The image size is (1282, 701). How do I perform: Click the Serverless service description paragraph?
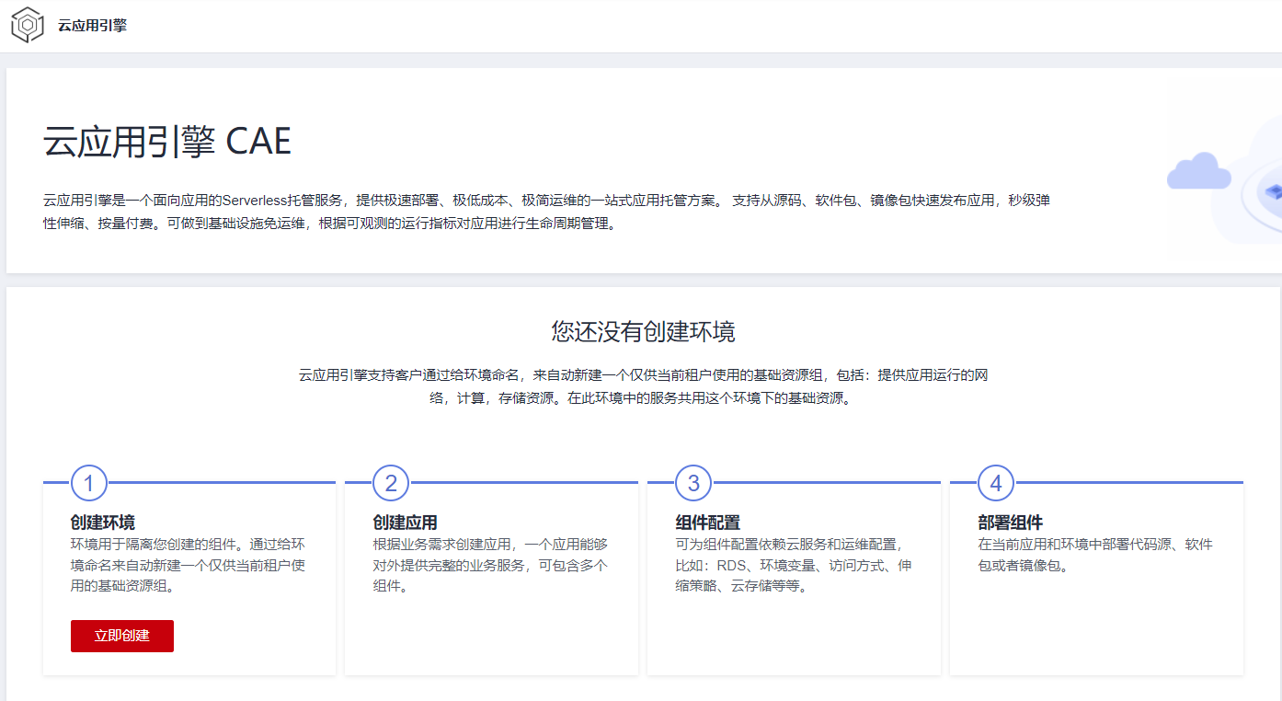click(x=546, y=212)
